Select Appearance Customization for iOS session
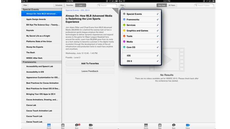The height and width of the screenshot is (129, 230). [41, 77]
